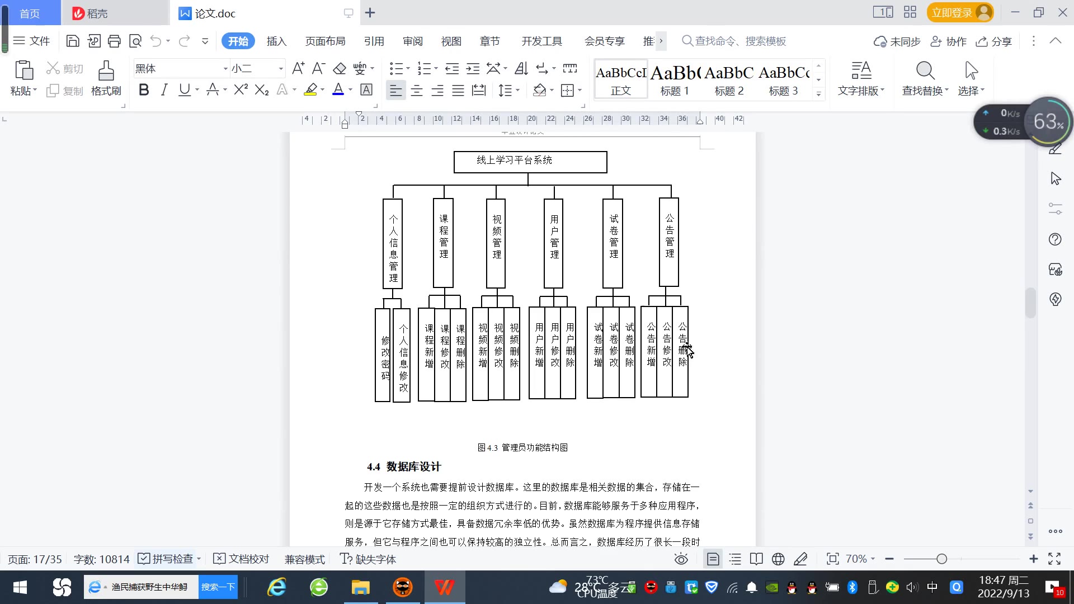Open the font size dropdown 小二
Image resolution: width=1074 pixels, height=604 pixels.
281,69
